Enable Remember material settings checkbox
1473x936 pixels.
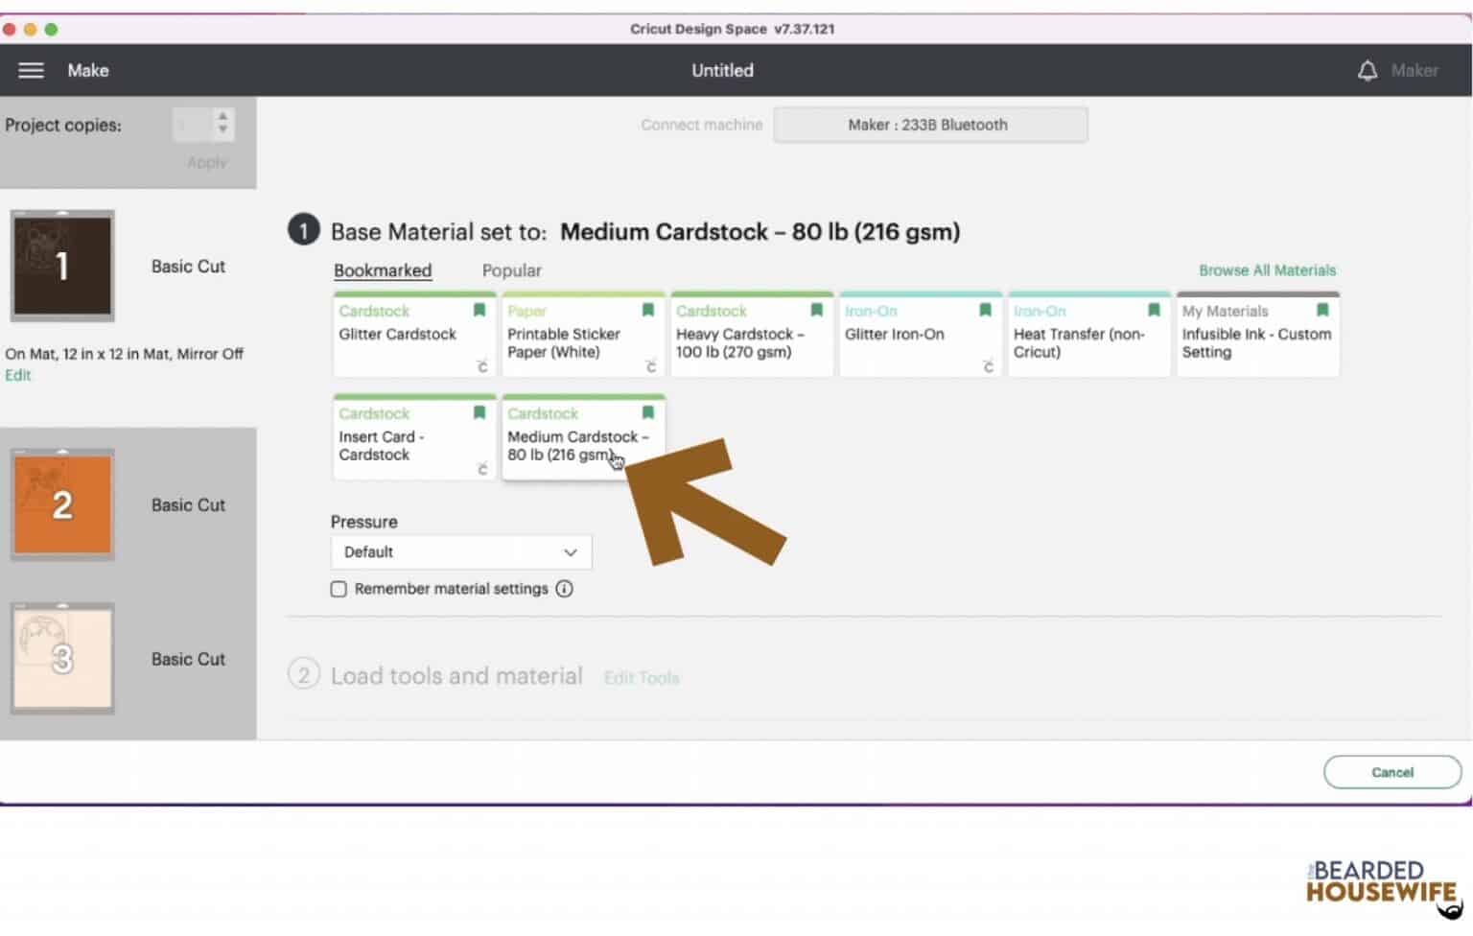tap(339, 589)
